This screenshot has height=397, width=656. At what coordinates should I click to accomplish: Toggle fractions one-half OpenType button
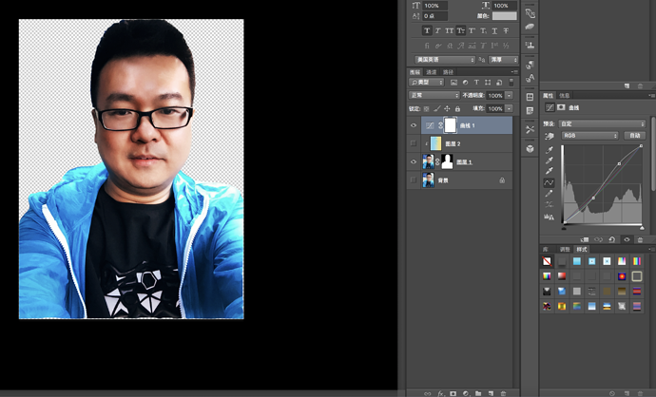tap(506, 46)
